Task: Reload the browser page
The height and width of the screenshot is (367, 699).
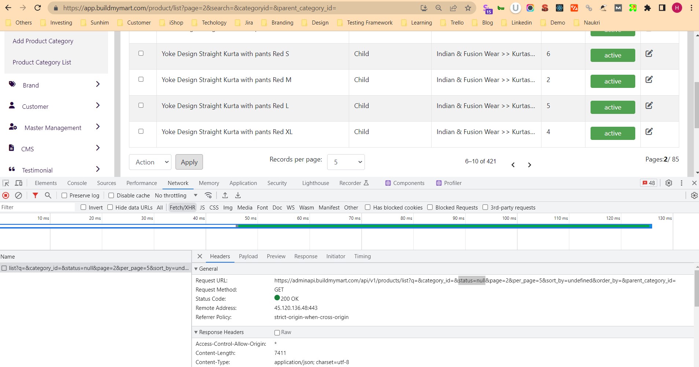Action: [x=37, y=8]
